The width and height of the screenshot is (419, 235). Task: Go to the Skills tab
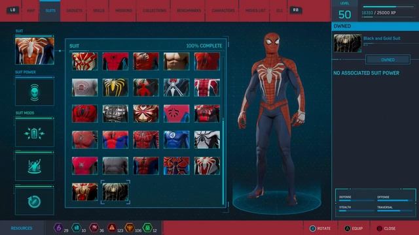(99, 10)
